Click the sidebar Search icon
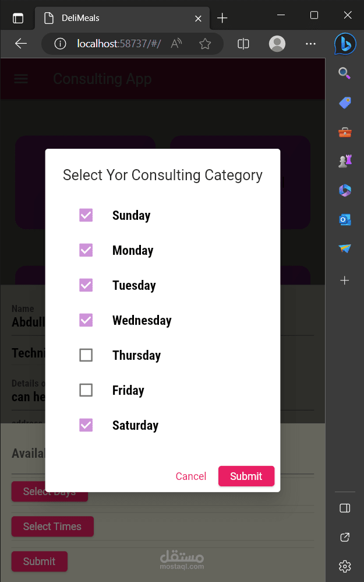 click(345, 73)
